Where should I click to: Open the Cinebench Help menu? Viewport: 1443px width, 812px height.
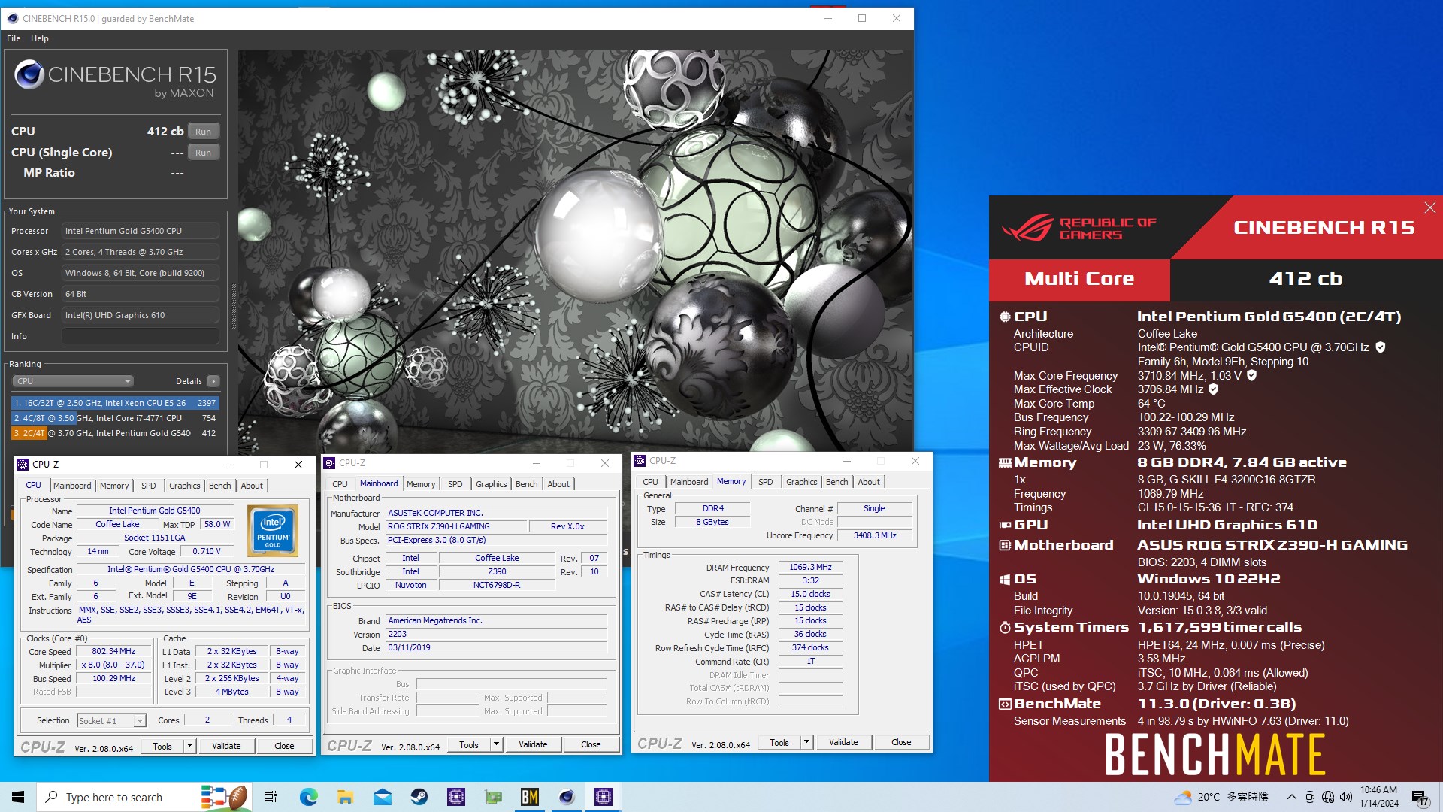point(40,38)
